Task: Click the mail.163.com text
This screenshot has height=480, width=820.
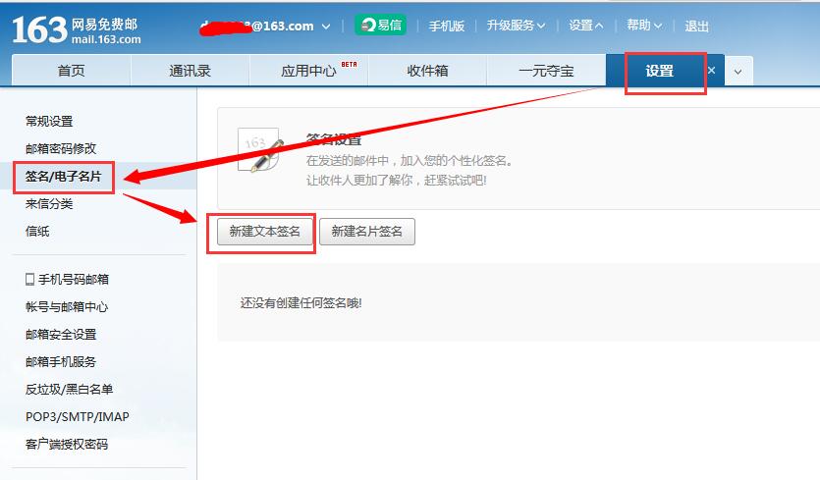Action: point(106,39)
